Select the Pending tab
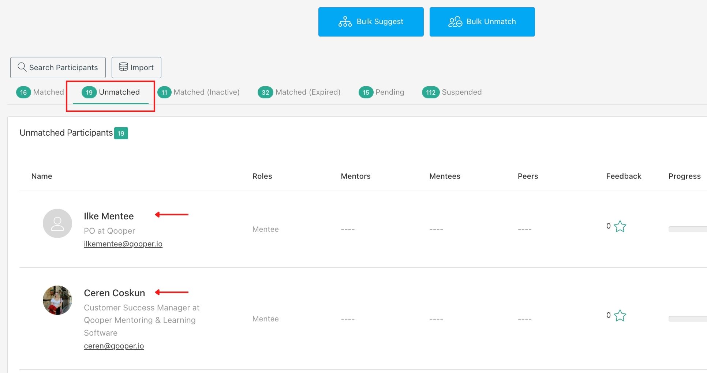The width and height of the screenshot is (707, 373). pos(382,92)
